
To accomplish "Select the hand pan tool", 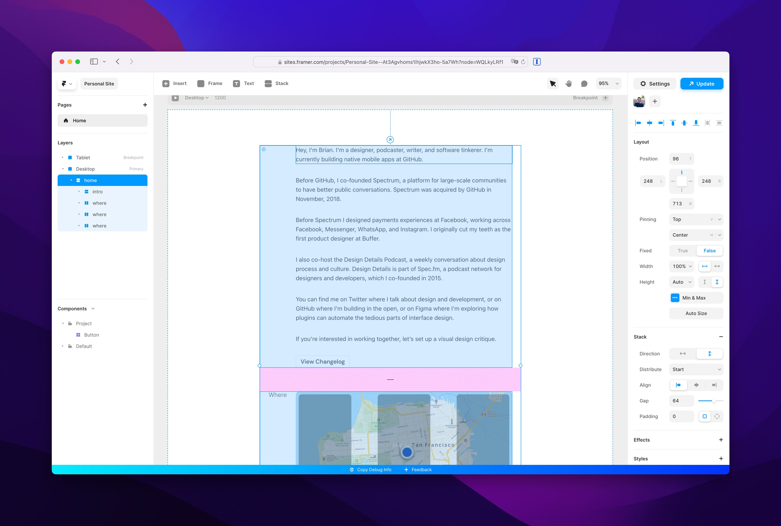I will click(x=568, y=84).
